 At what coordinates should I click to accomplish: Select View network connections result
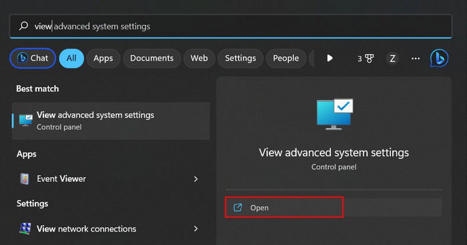point(111,228)
